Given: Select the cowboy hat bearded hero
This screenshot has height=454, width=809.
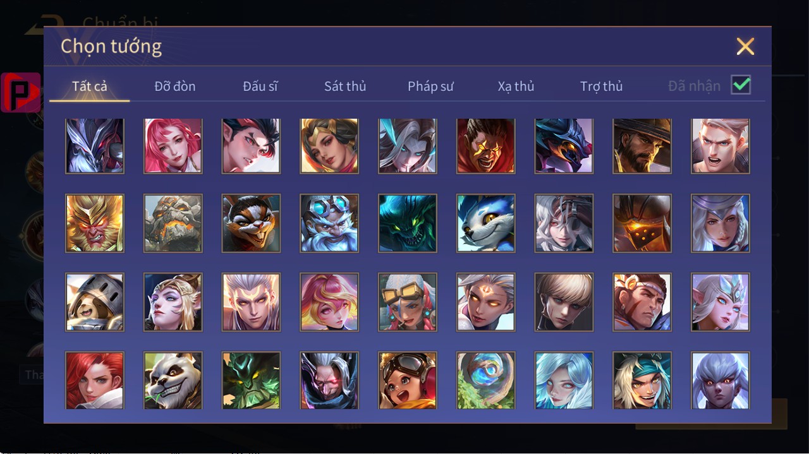Looking at the screenshot, I should point(642,145).
